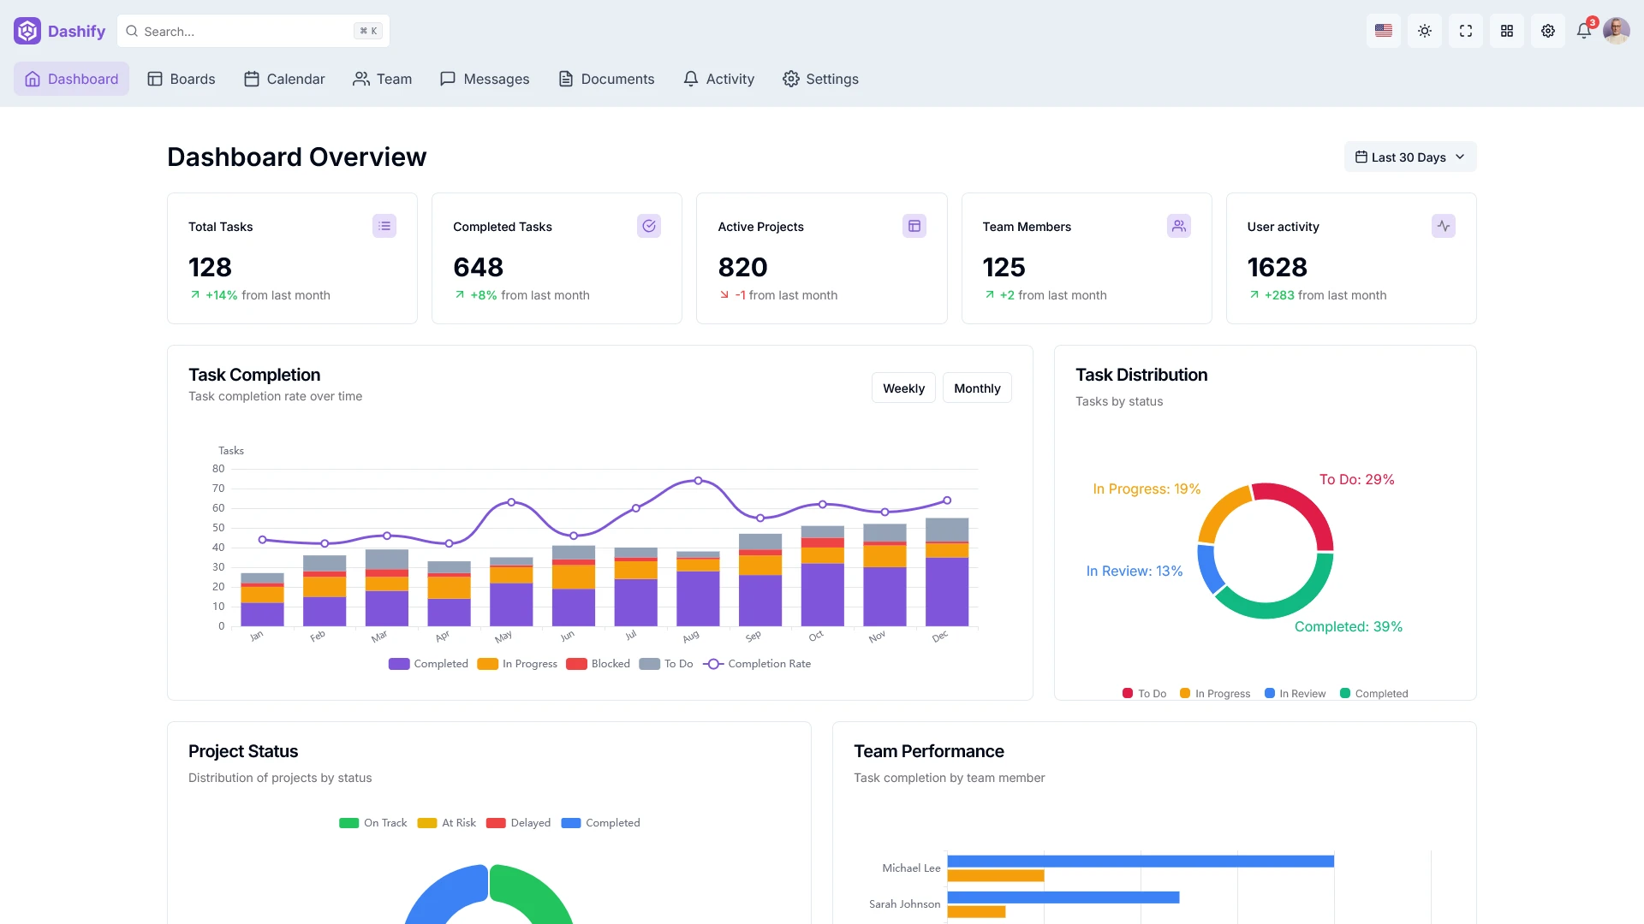Image resolution: width=1644 pixels, height=924 pixels.
Task: Toggle Completion Rate line in legend
Action: tap(757, 664)
